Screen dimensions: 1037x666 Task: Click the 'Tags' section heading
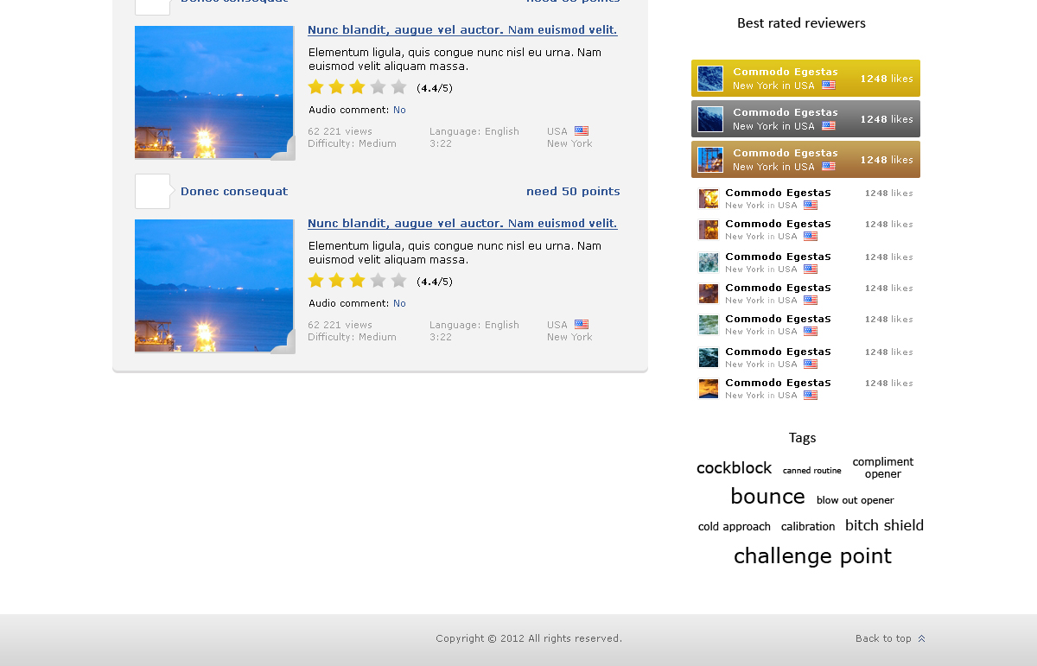802,438
